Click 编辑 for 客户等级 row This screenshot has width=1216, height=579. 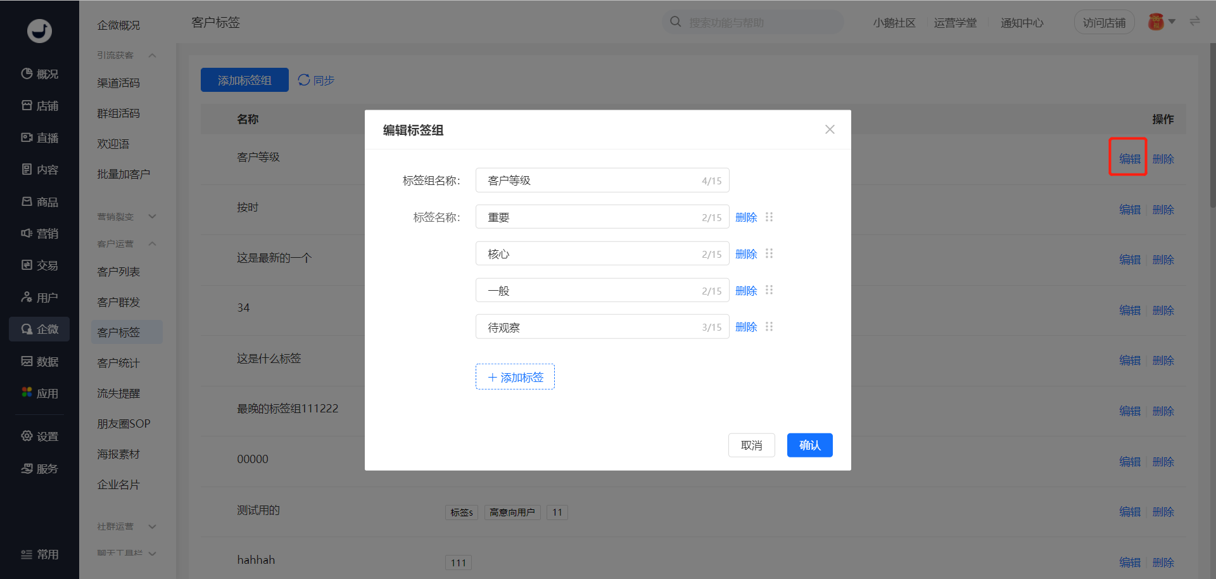click(x=1129, y=159)
